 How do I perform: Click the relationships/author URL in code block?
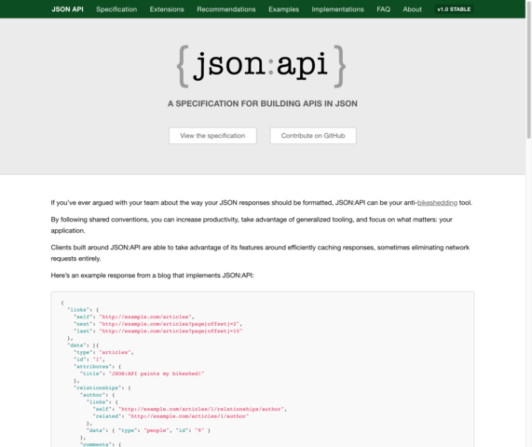(x=201, y=409)
